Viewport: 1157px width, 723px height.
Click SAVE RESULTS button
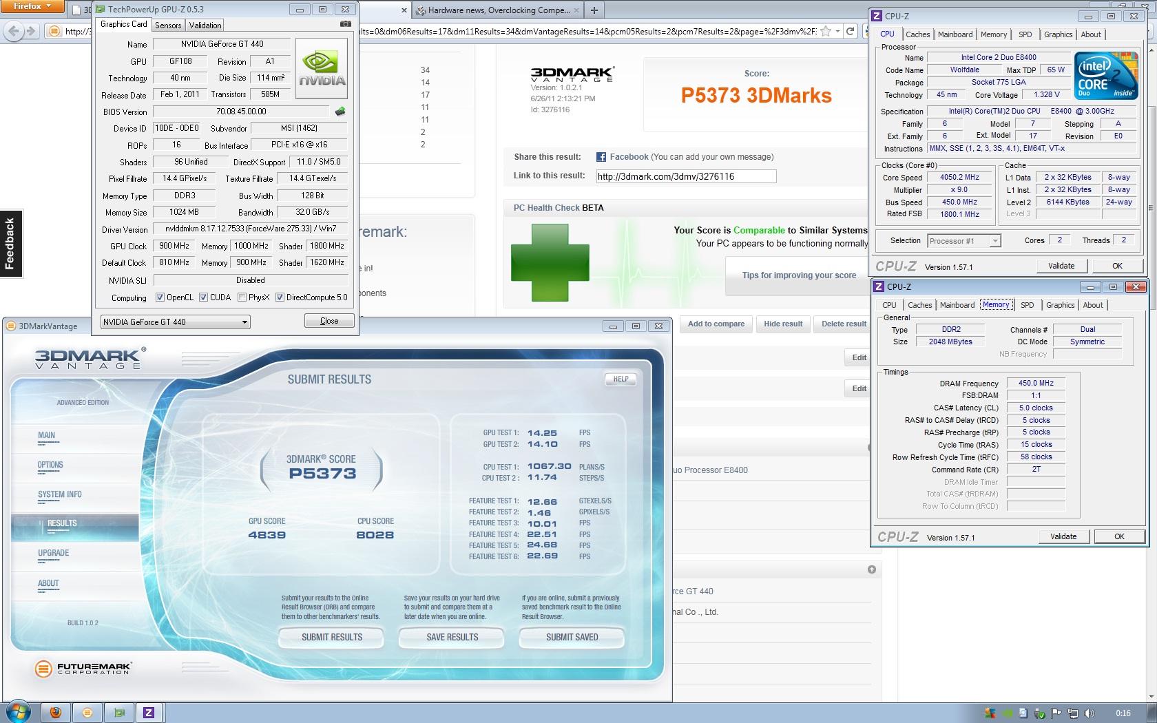[x=452, y=637]
